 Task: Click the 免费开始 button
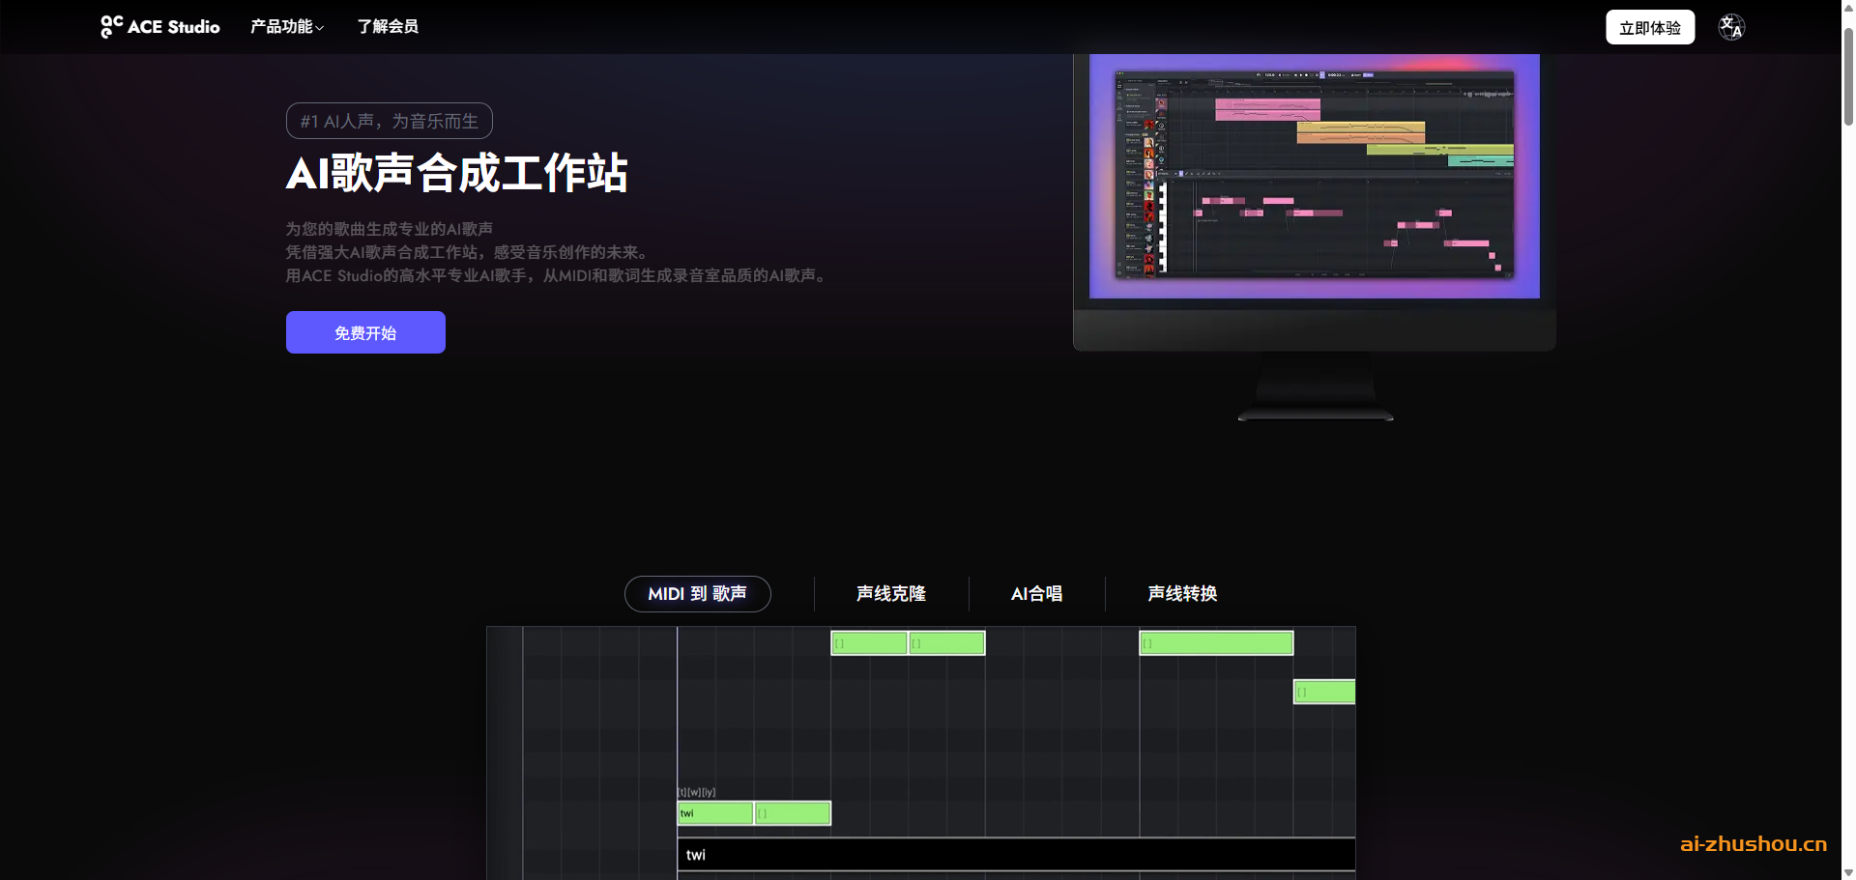point(365,331)
